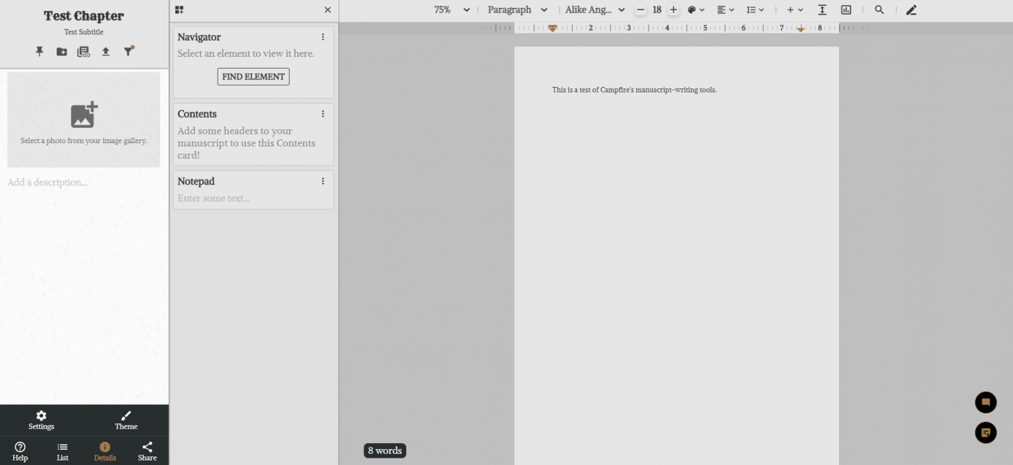Open the Theme panel
This screenshot has width=1013, height=465.
pyautogui.click(x=126, y=420)
